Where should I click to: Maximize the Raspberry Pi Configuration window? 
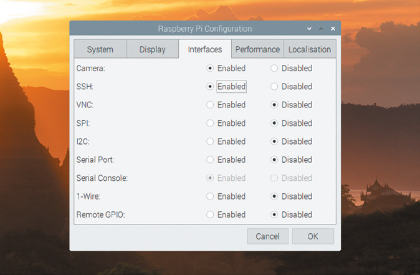pos(322,29)
